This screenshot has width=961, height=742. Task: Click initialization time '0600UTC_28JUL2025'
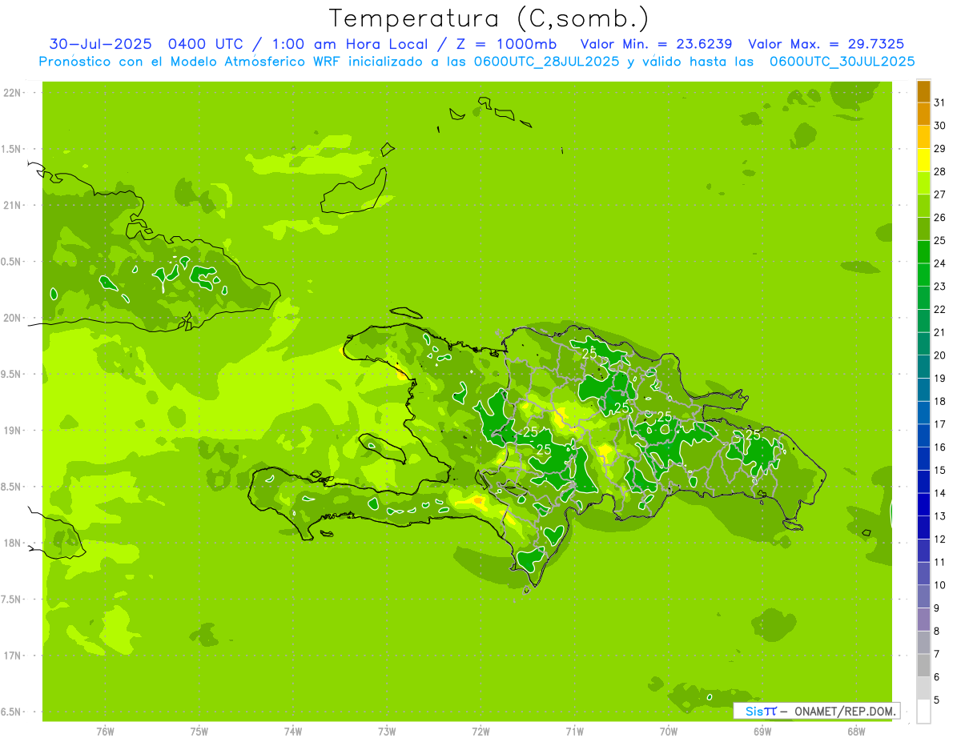coord(546,62)
